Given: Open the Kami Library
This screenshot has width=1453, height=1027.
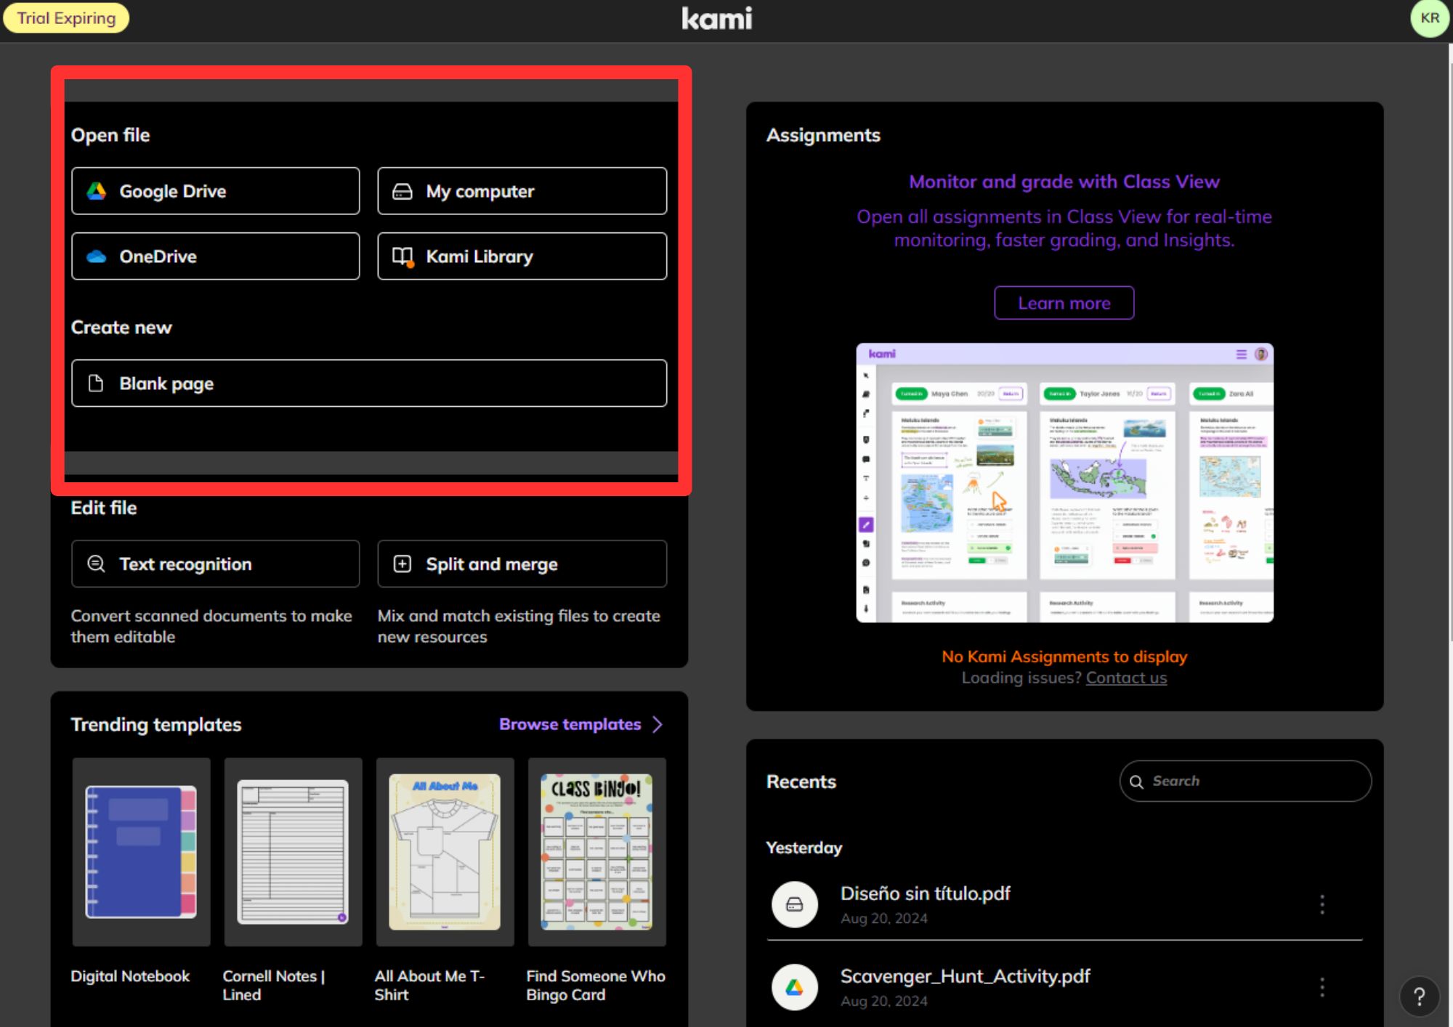Looking at the screenshot, I should click(522, 256).
